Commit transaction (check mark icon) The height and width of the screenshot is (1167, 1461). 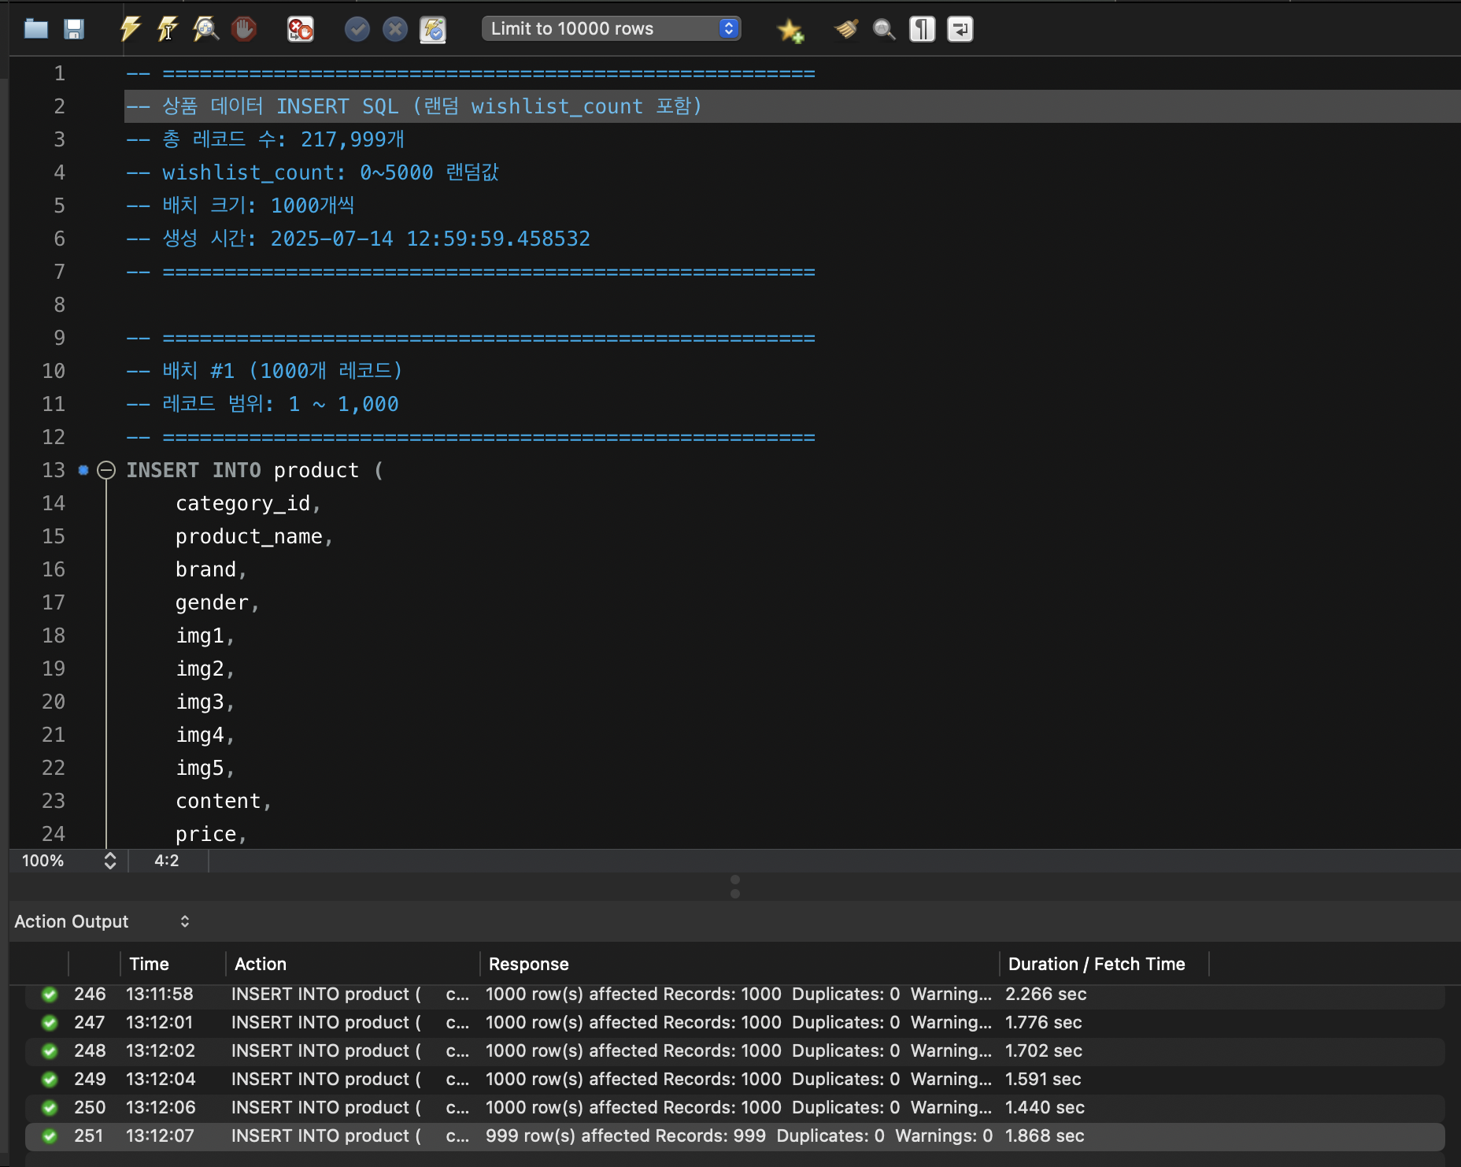tap(357, 30)
